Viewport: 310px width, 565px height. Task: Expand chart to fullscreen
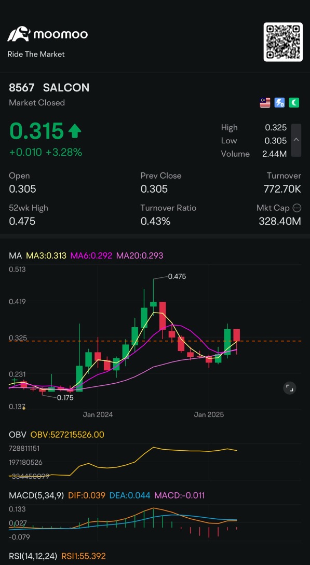(290, 388)
